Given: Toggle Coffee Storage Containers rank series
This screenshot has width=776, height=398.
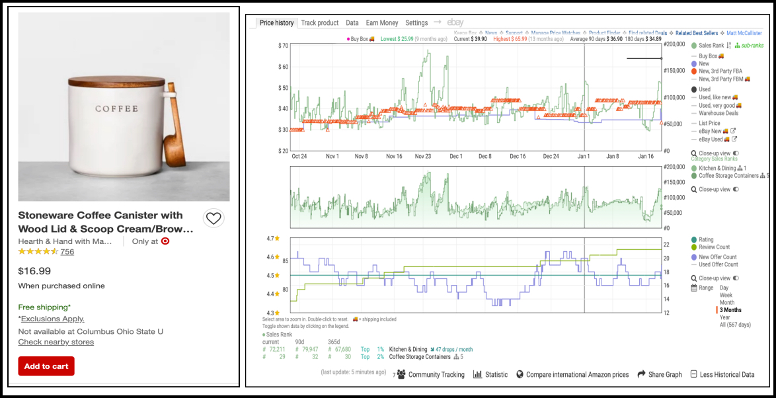Looking at the screenshot, I should (726, 176).
